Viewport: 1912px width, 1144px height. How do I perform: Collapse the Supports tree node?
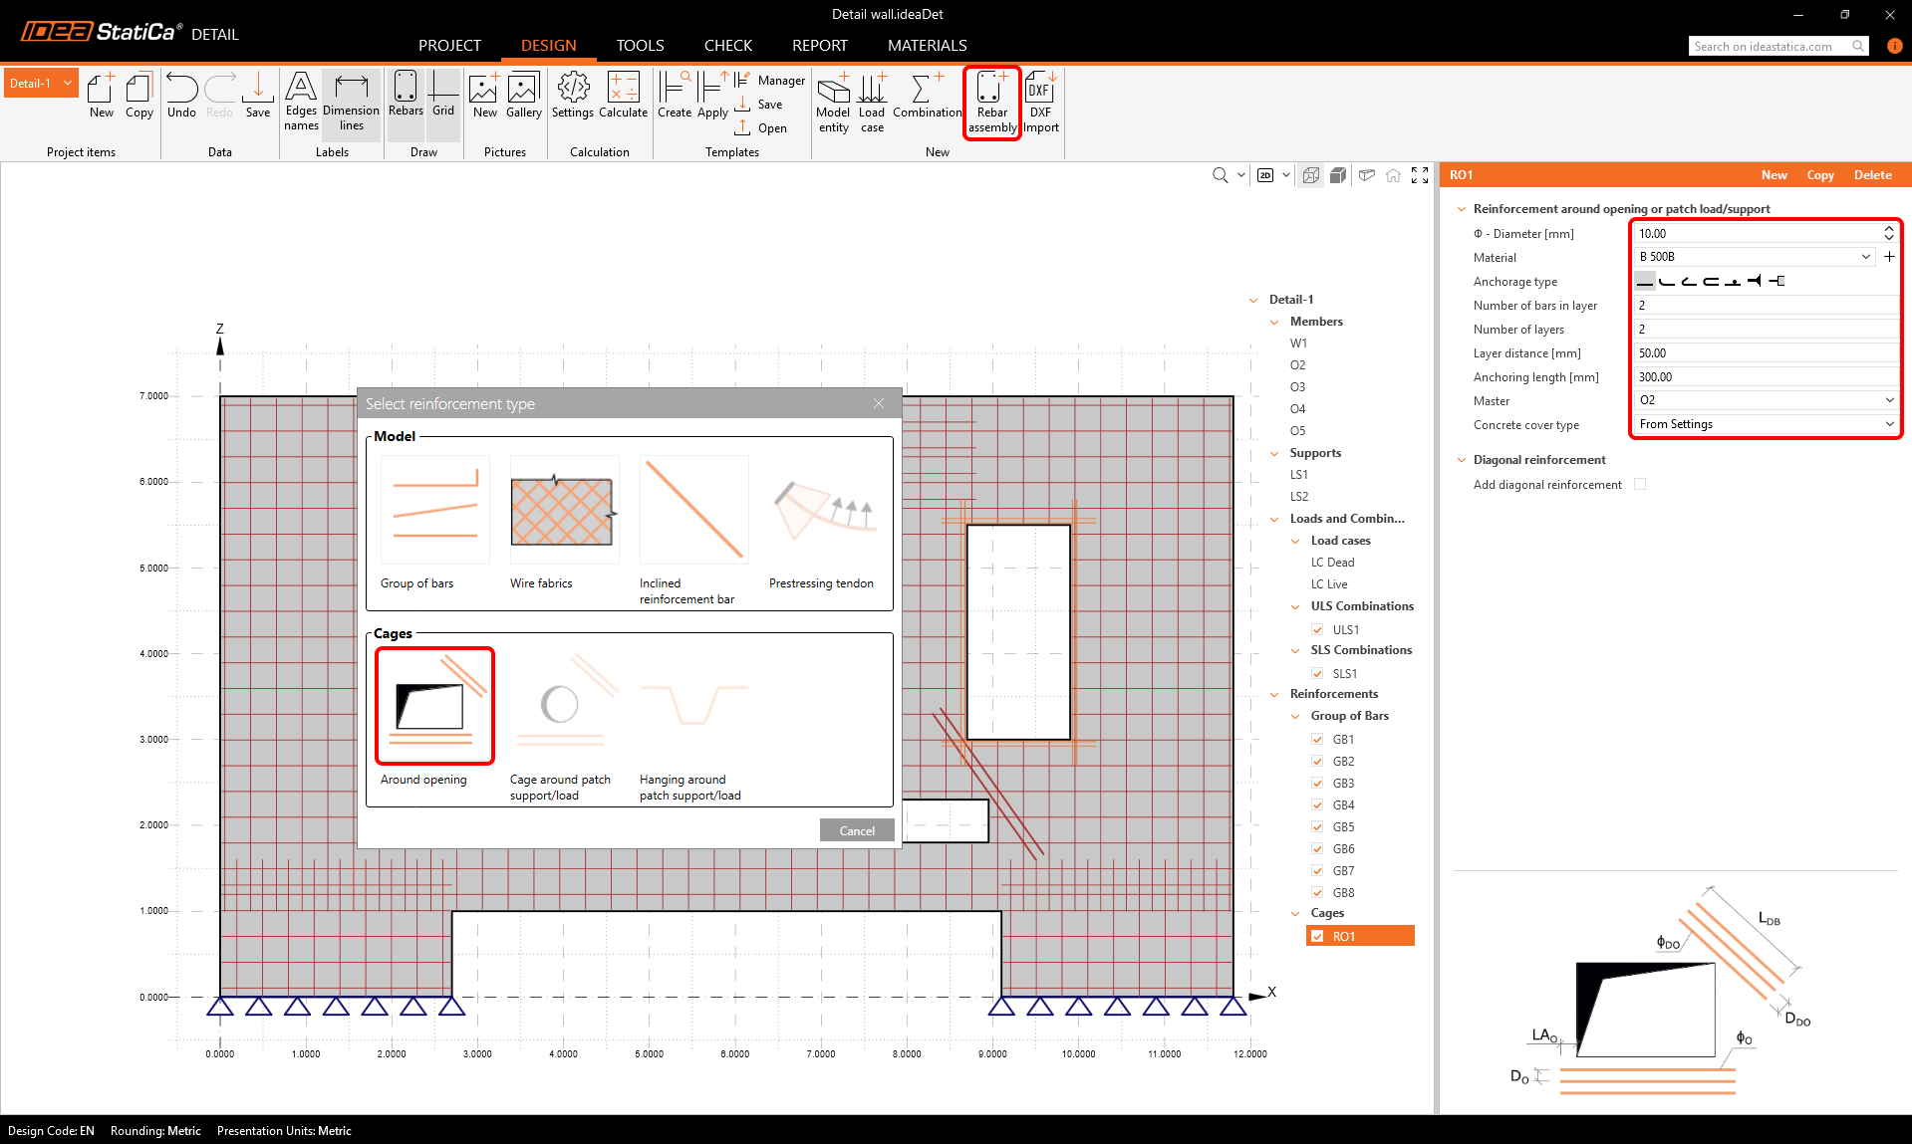[1274, 453]
